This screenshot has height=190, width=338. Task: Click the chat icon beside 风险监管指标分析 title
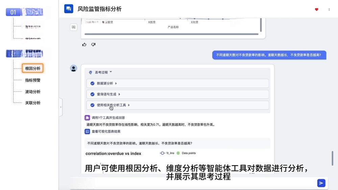click(69, 9)
